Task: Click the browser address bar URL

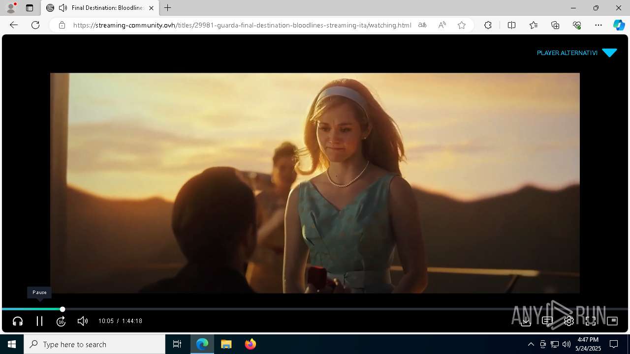Action: click(242, 25)
